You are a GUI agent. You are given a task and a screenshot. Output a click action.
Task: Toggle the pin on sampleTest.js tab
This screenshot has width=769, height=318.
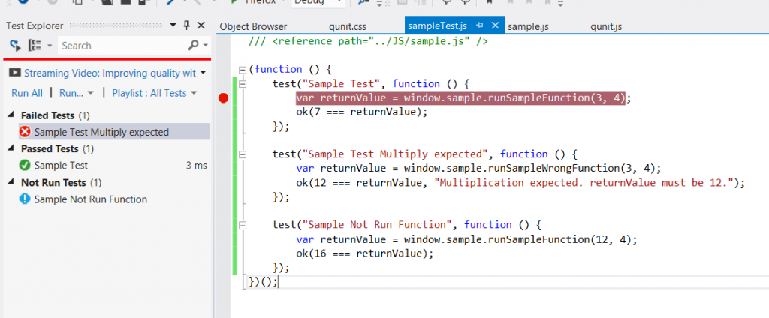point(480,25)
